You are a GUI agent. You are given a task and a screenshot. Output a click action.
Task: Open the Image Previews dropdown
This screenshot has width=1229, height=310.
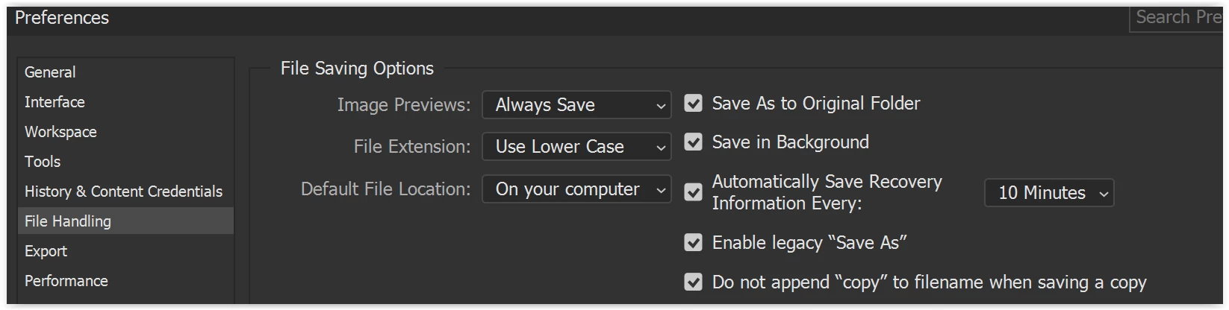(576, 105)
